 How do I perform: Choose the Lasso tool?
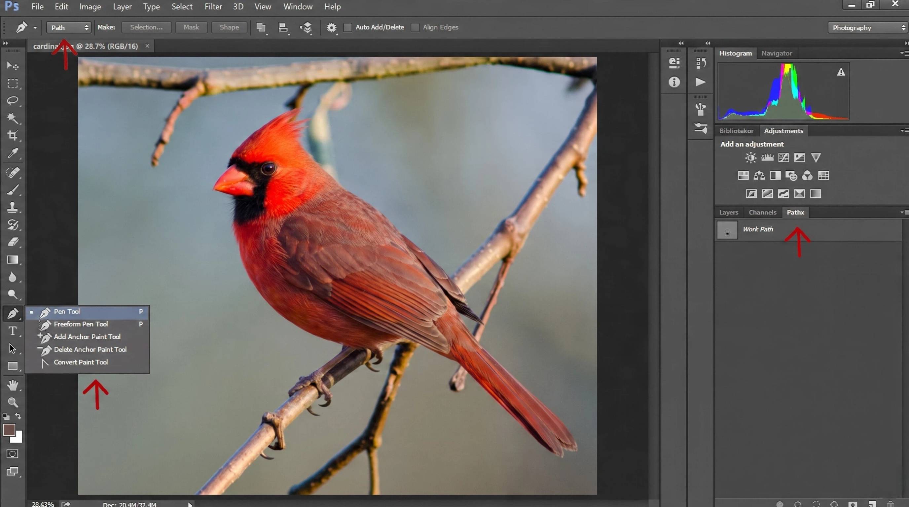pos(13,101)
